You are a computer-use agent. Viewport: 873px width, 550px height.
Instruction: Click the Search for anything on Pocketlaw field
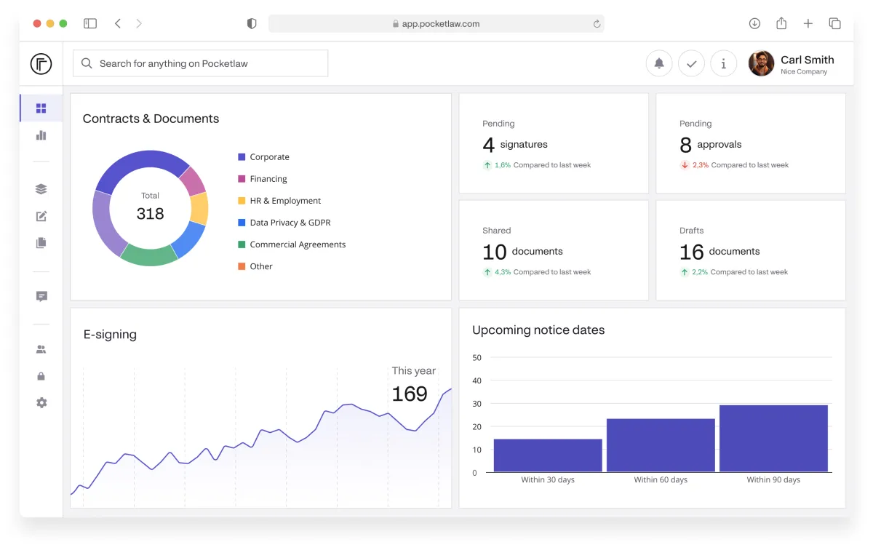click(201, 64)
